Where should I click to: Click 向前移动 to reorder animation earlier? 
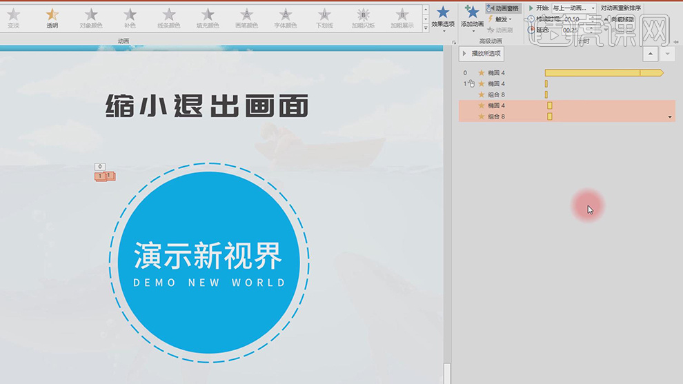coord(622,19)
